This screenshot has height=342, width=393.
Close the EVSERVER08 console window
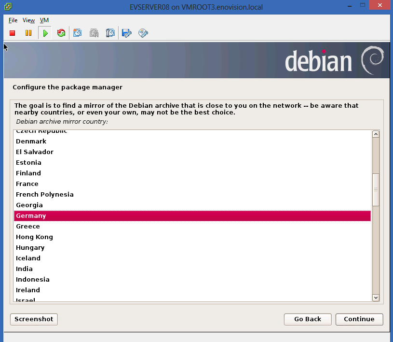(380, 5)
